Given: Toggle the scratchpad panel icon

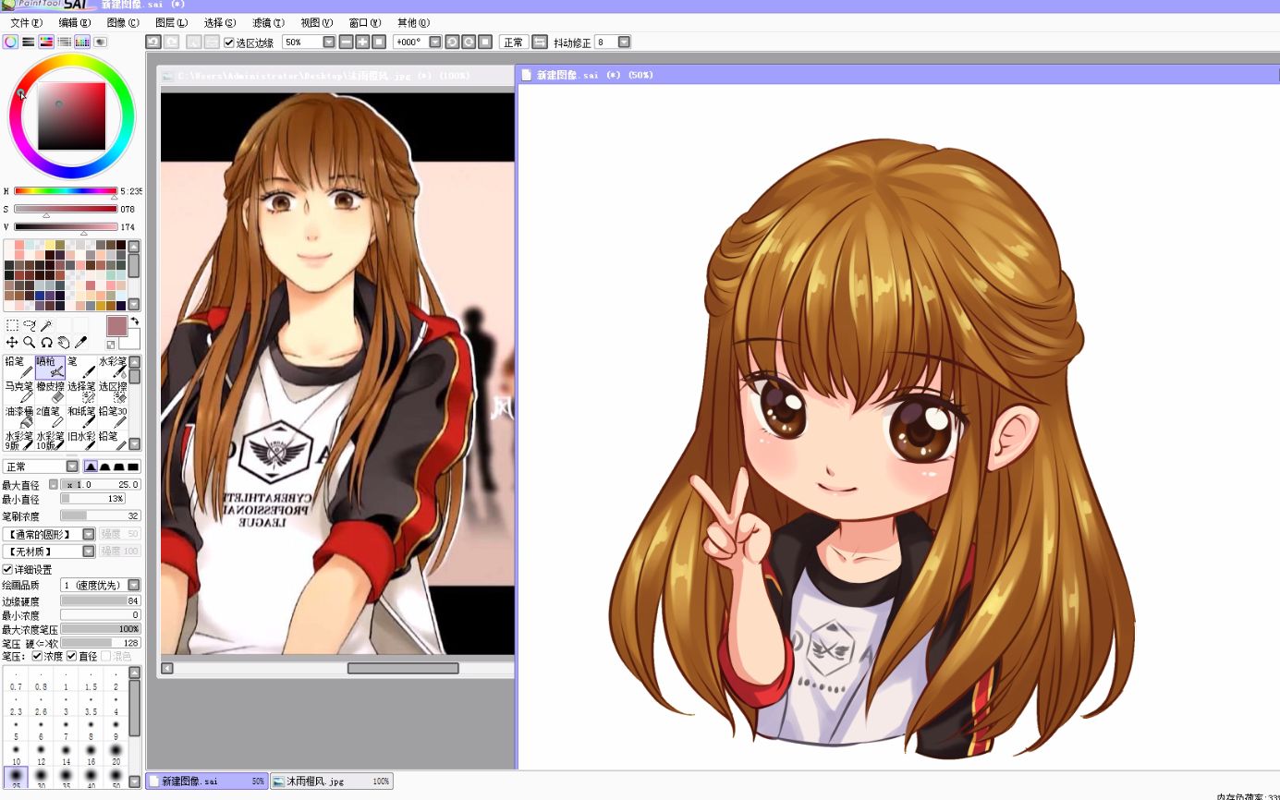Looking at the screenshot, I should tap(100, 42).
